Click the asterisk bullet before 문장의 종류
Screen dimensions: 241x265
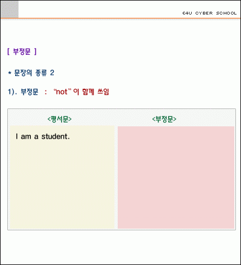10,73
